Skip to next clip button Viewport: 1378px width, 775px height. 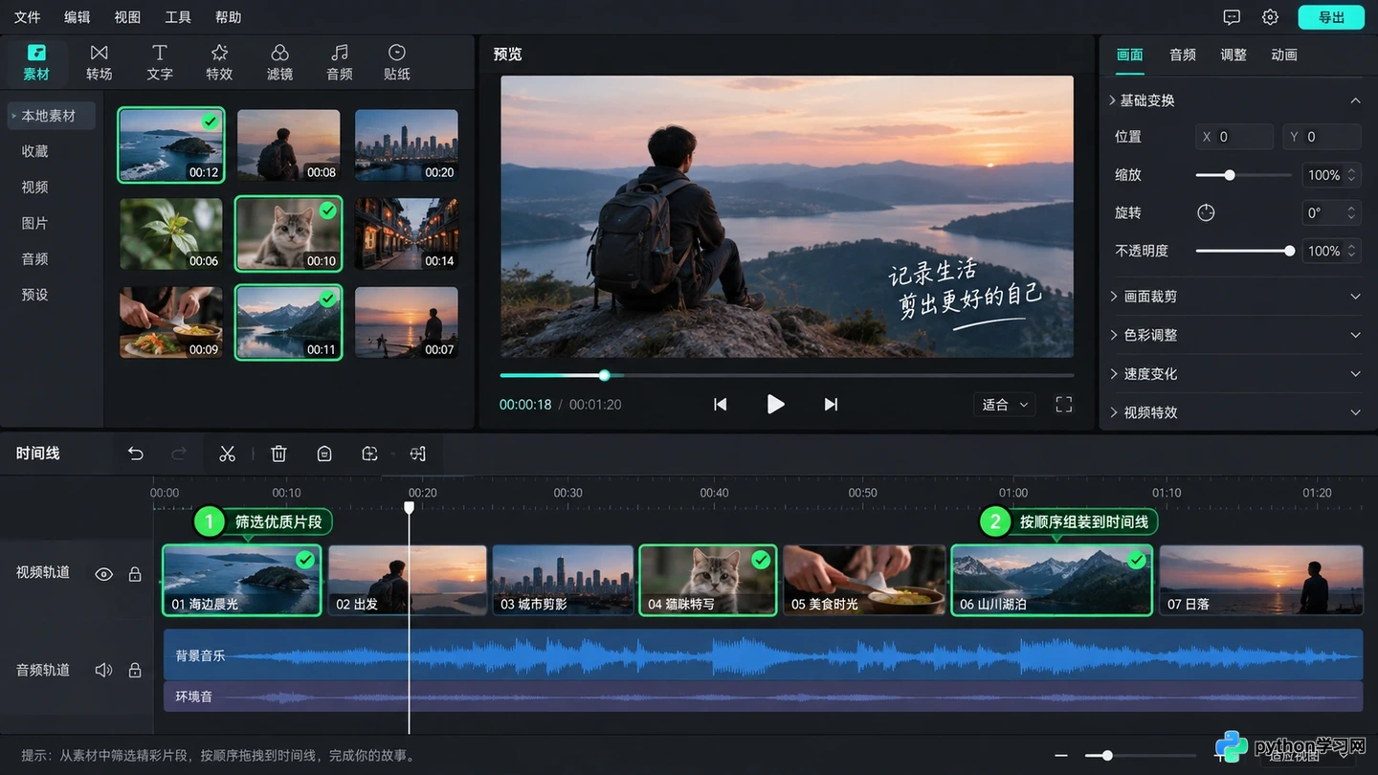tap(831, 405)
